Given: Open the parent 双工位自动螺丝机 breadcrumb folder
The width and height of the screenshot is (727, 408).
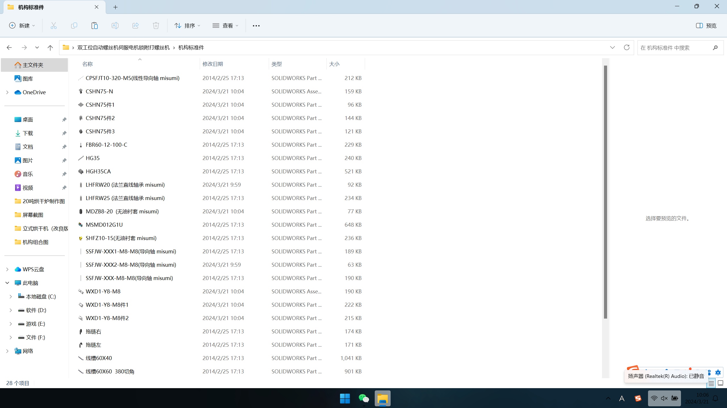Looking at the screenshot, I should pyautogui.click(x=123, y=47).
